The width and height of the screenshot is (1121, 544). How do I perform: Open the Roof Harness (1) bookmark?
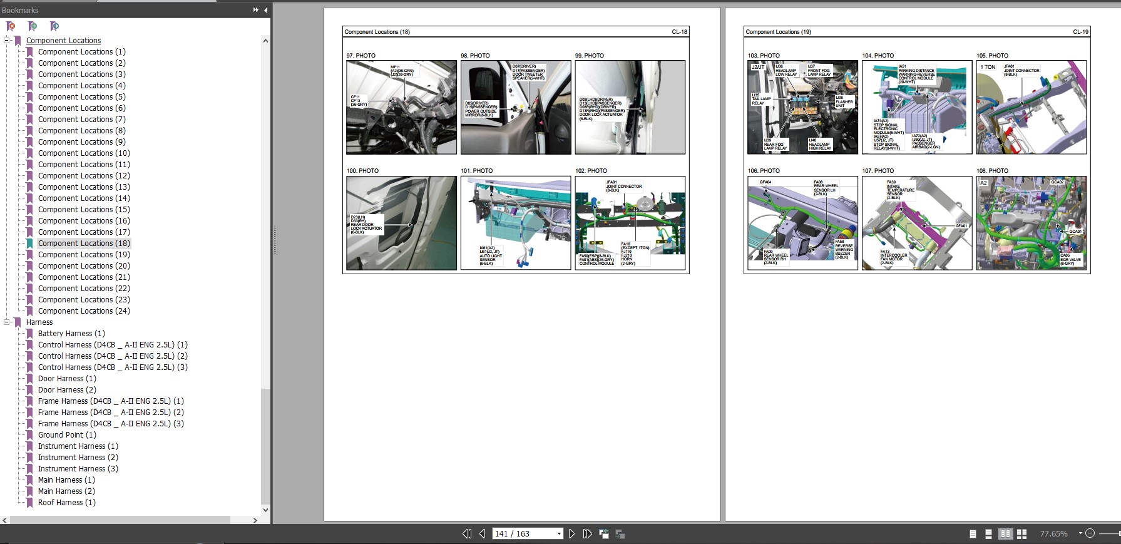66,503
